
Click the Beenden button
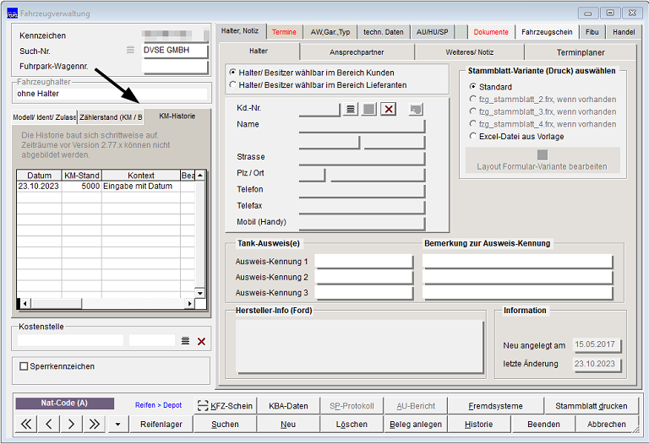point(543,424)
